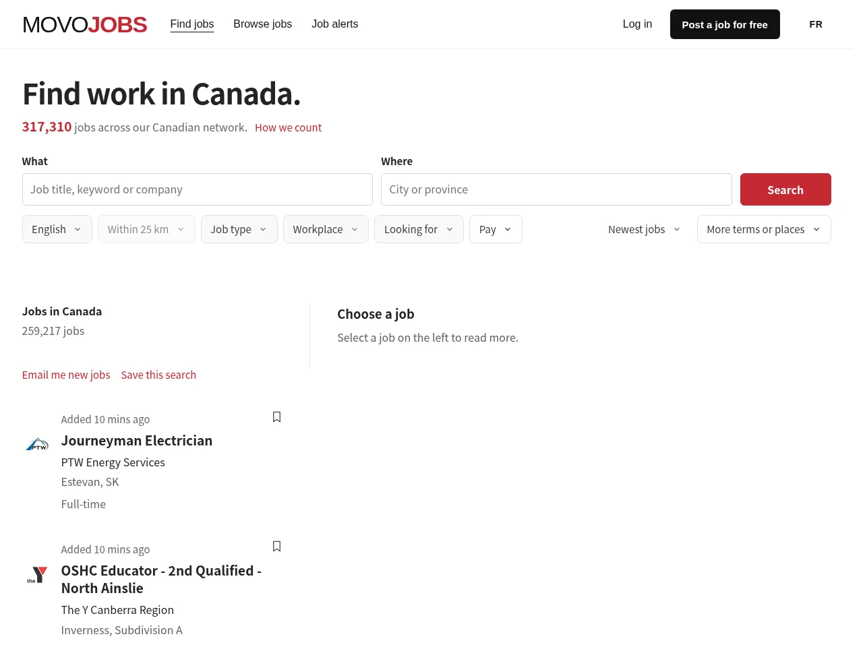Open the Journeyman Electrician job title

coord(137,441)
